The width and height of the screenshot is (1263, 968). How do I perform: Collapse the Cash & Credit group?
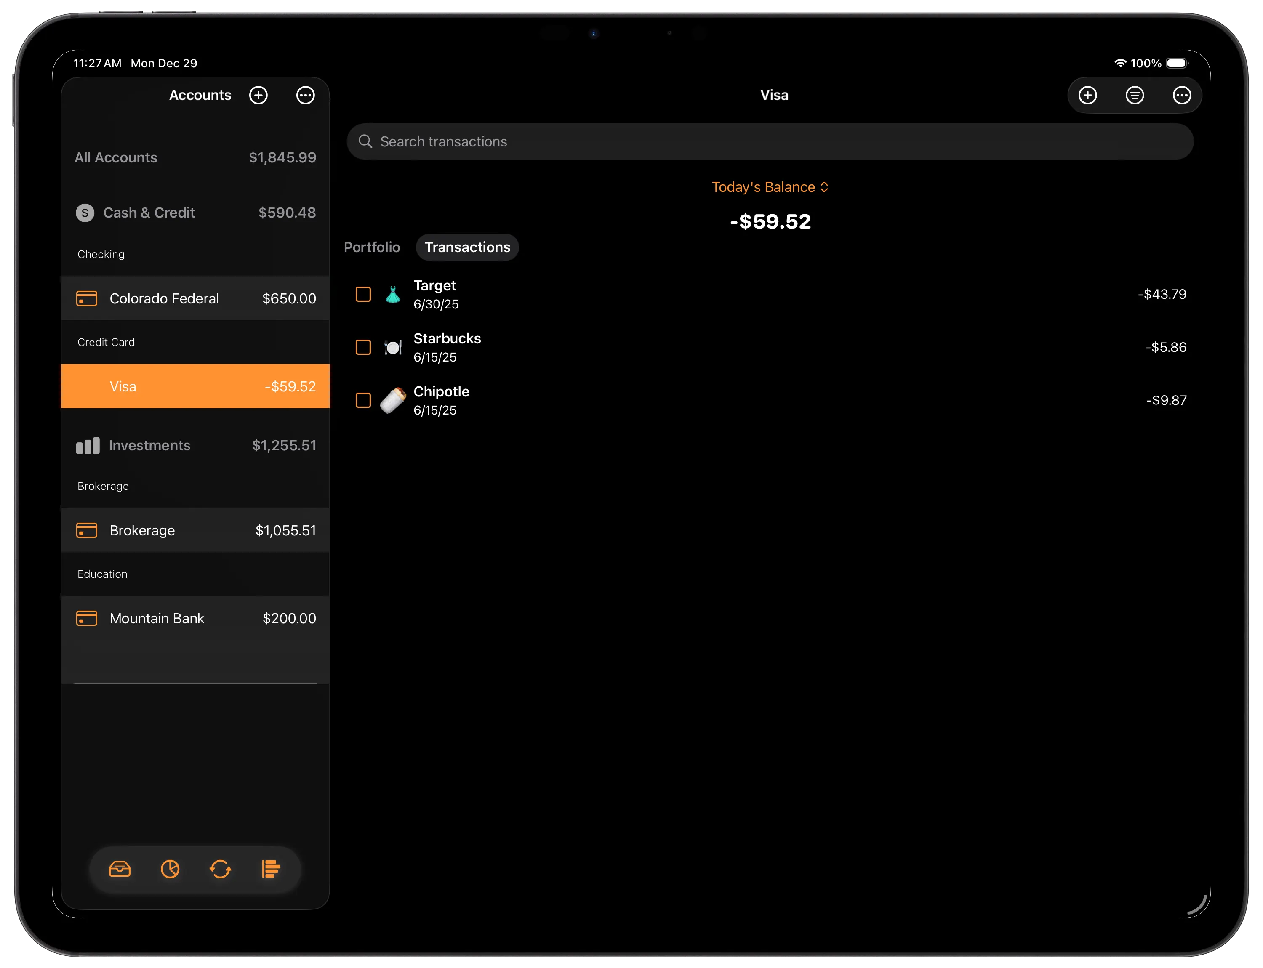[149, 213]
